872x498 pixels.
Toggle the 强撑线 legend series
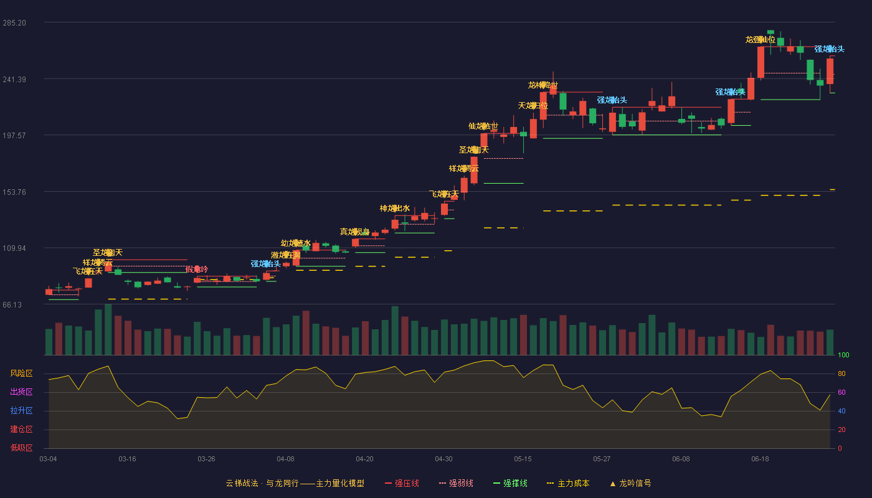tap(510, 483)
